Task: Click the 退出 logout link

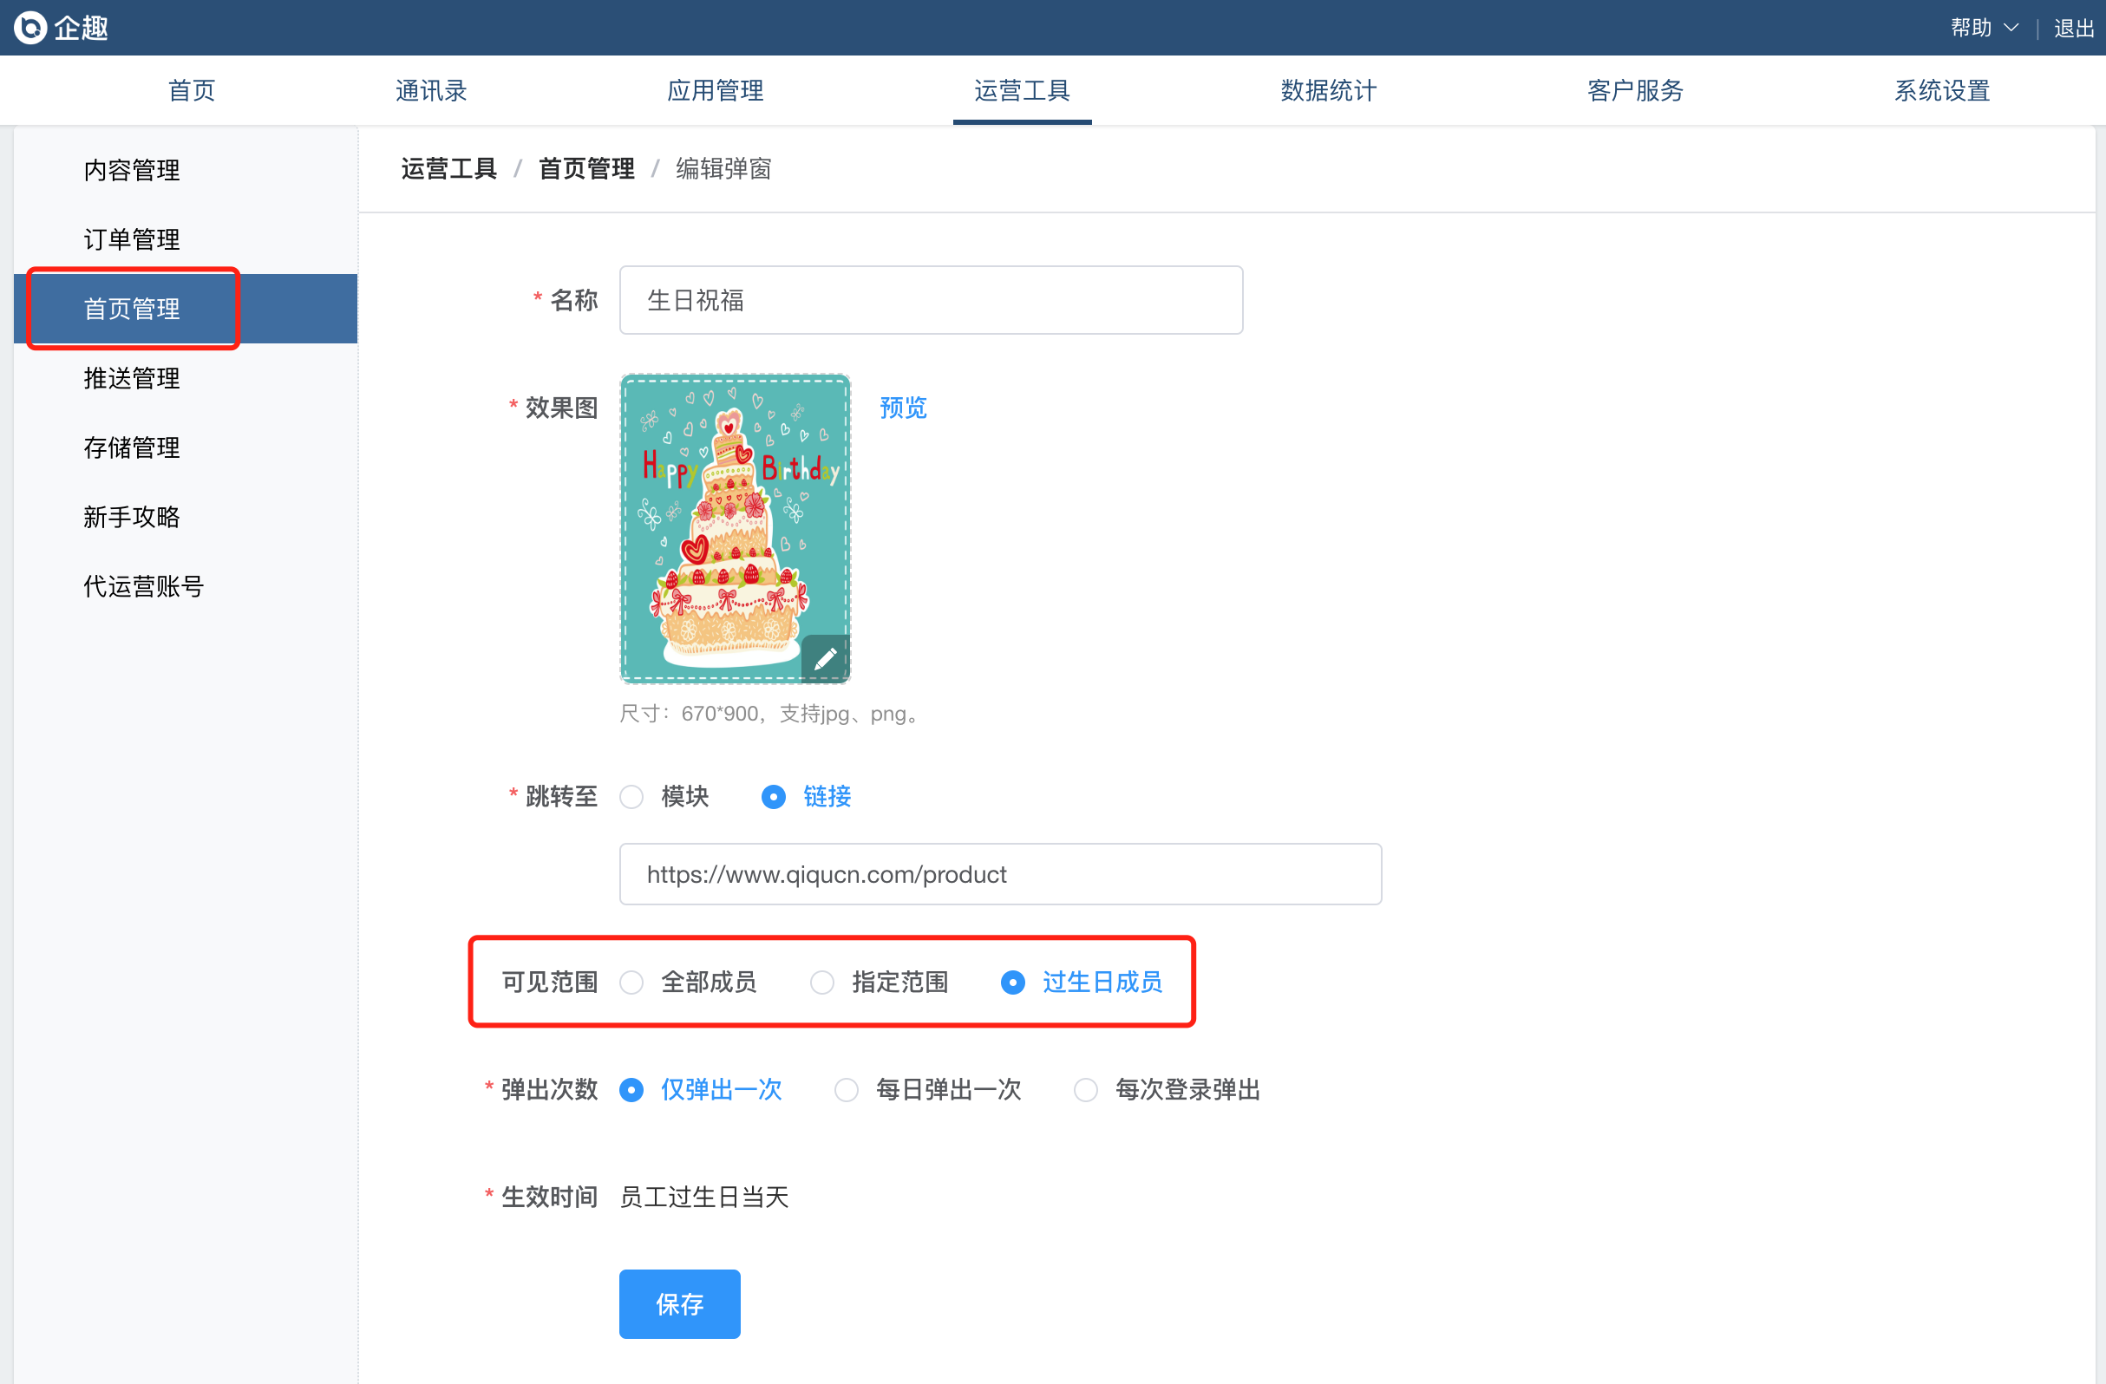Action: (x=2073, y=29)
